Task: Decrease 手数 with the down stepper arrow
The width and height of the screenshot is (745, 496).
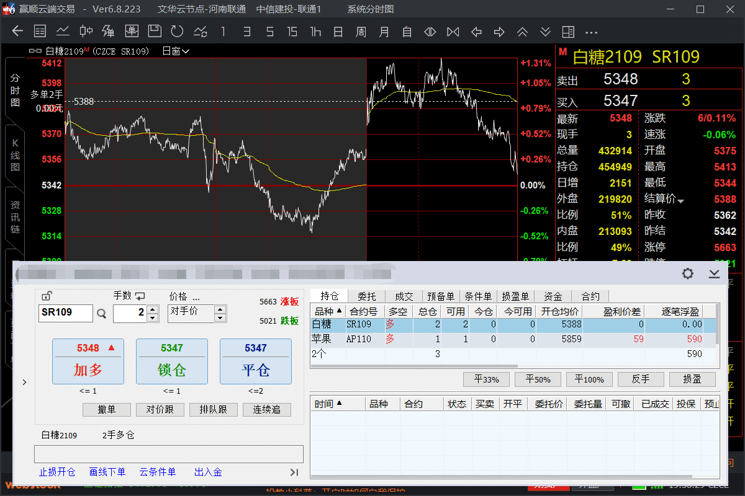Action: [153, 318]
